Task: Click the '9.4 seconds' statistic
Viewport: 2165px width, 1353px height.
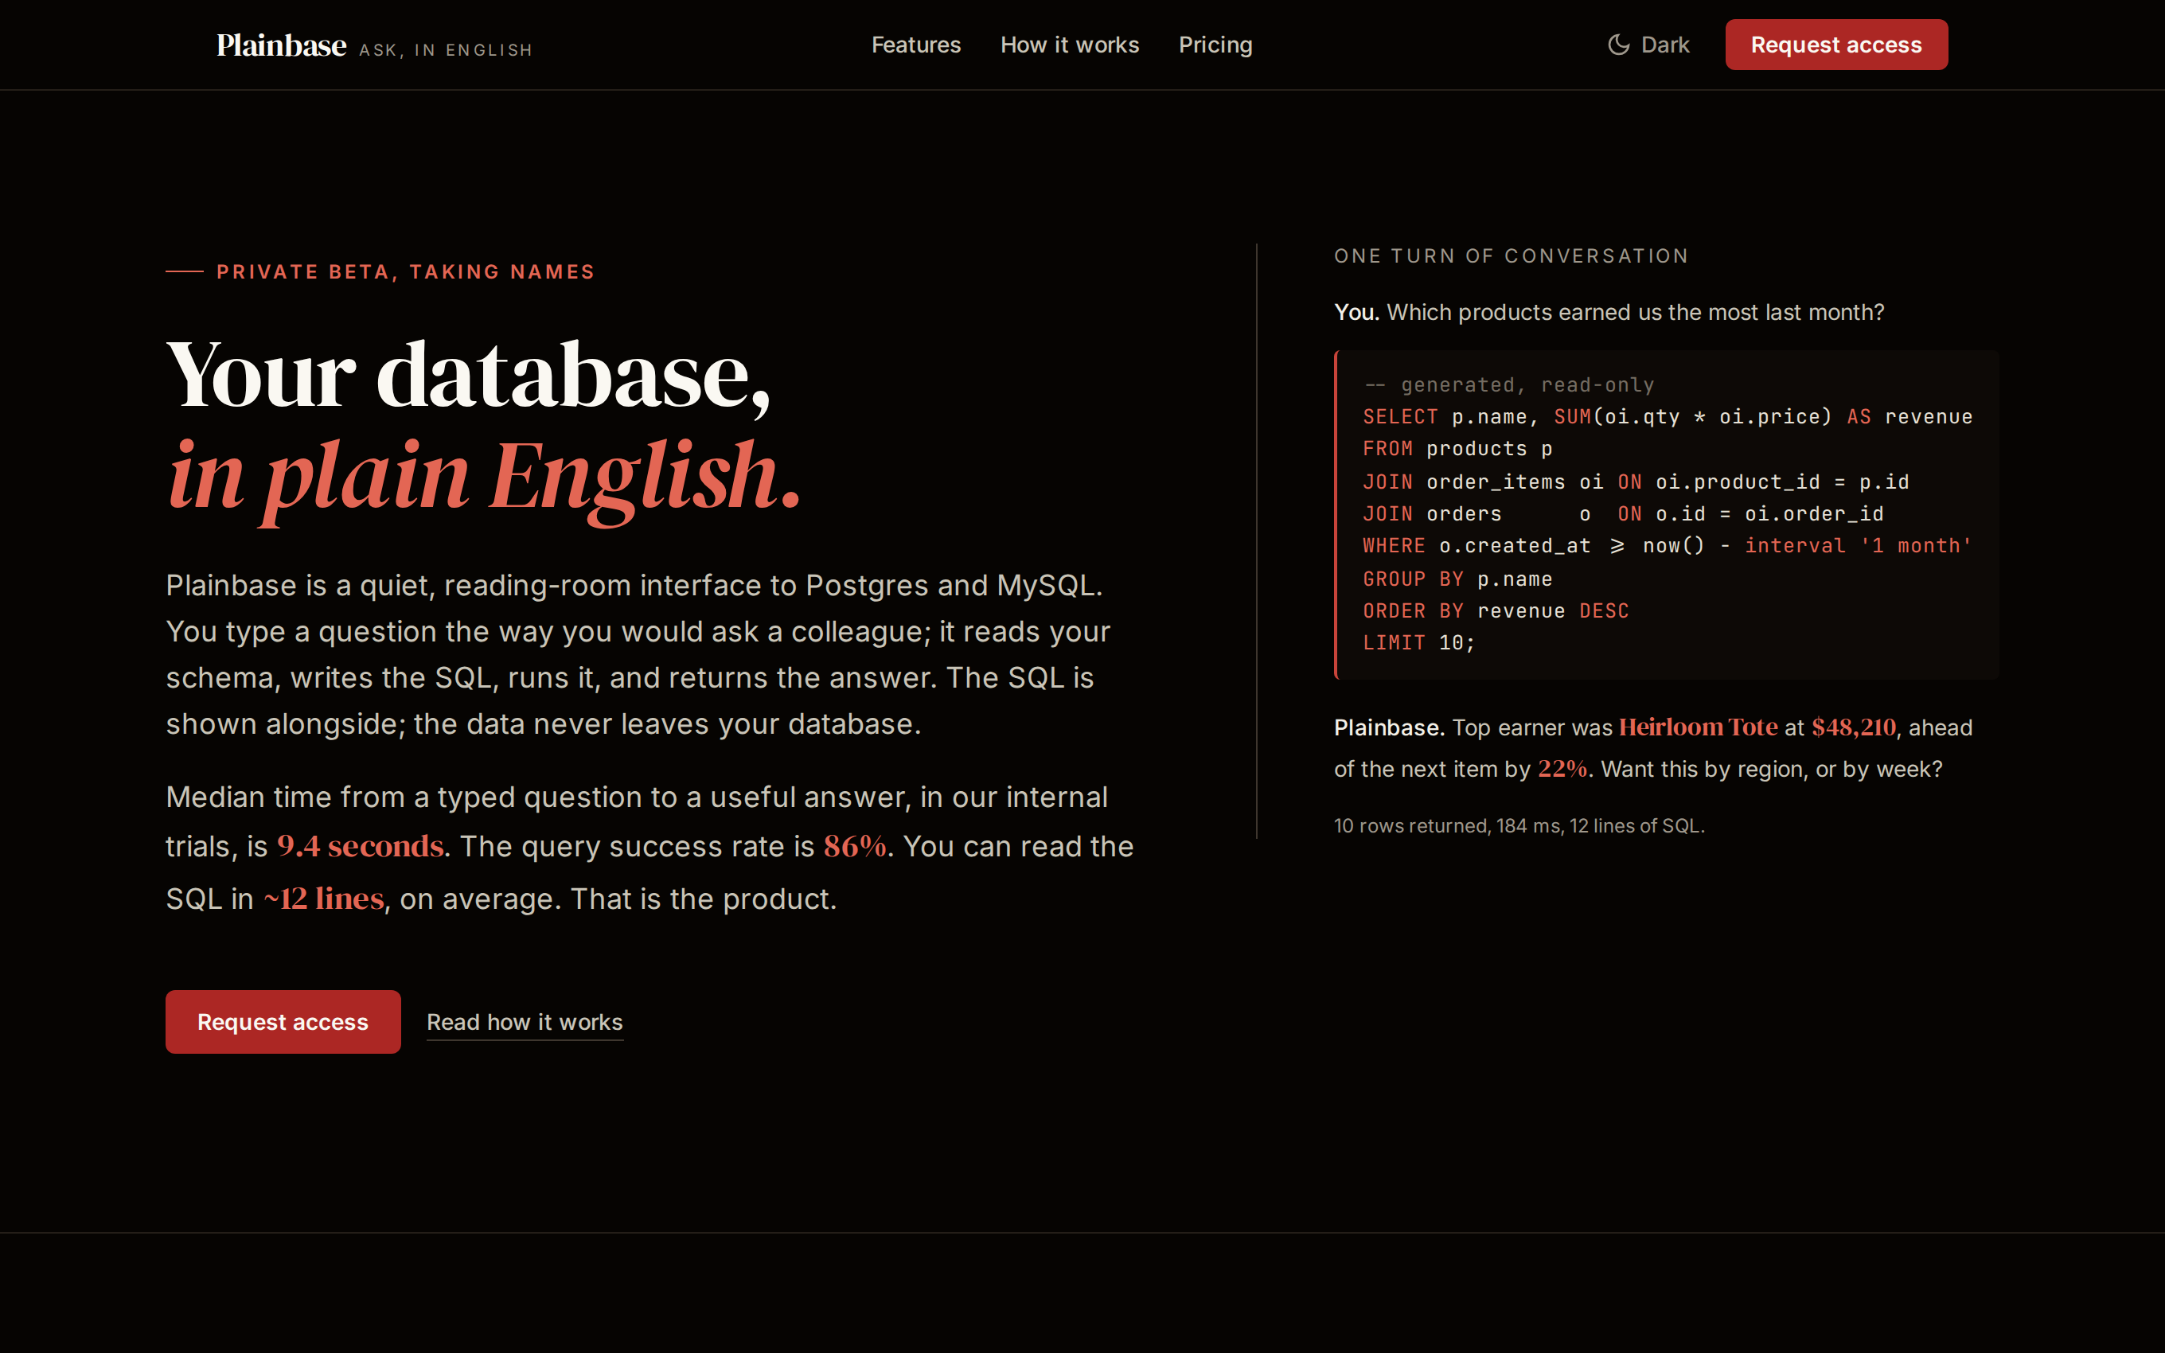Action: point(360,845)
